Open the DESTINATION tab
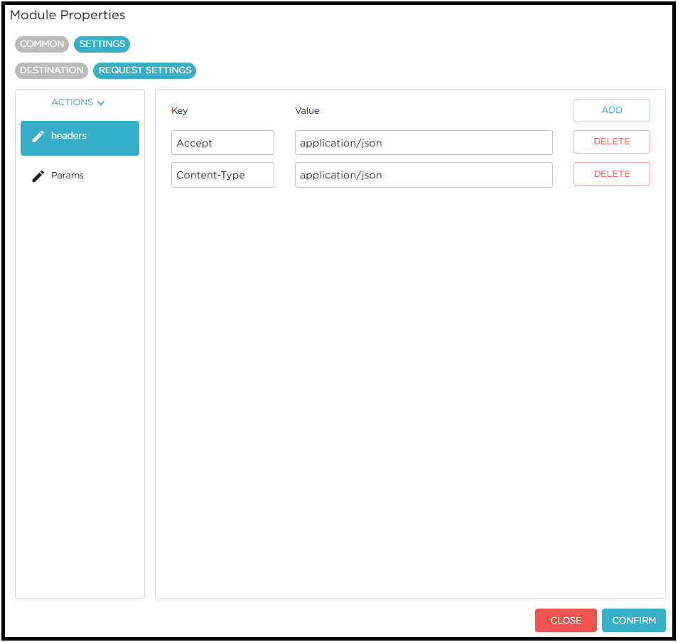This screenshot has width=678, height=642. [x=51, y=70]
